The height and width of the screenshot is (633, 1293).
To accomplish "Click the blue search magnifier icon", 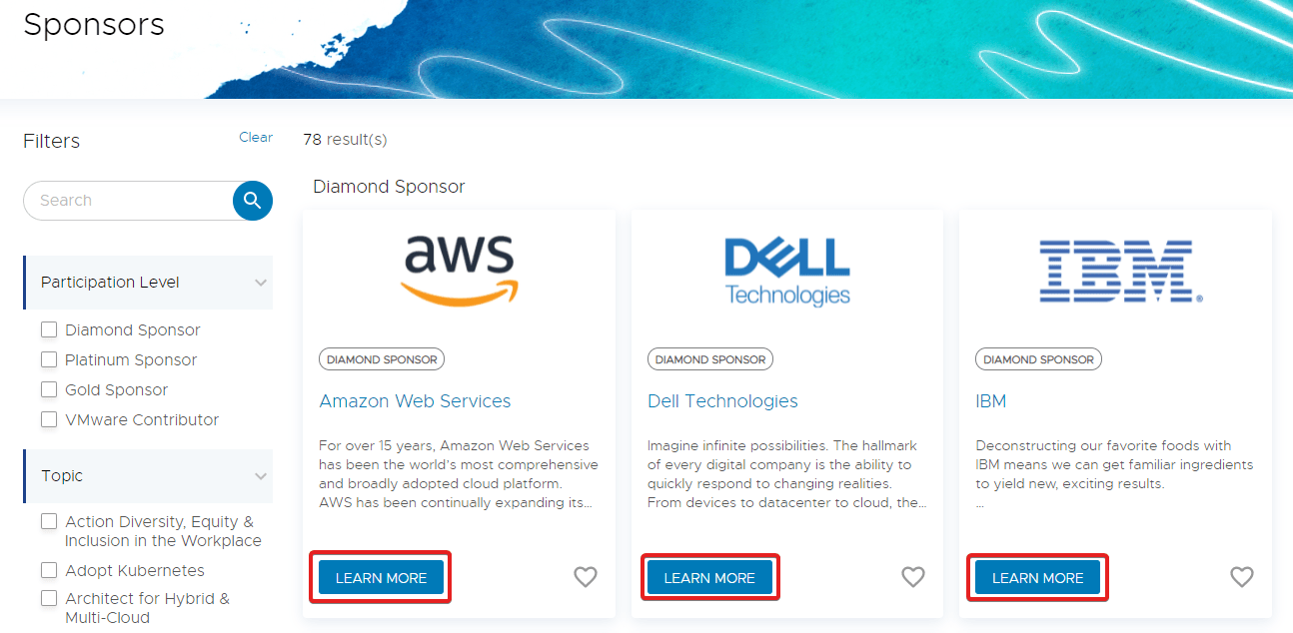I will pyautogui.click(x=252, y=201).
